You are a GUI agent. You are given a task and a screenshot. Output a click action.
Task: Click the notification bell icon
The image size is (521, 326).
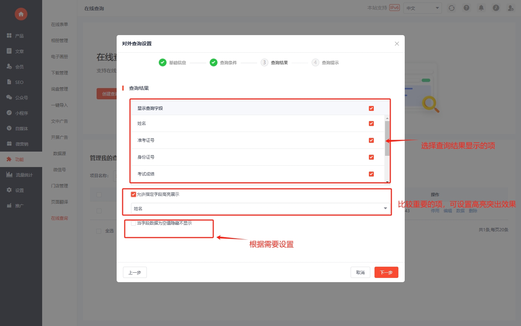point(481,8)
